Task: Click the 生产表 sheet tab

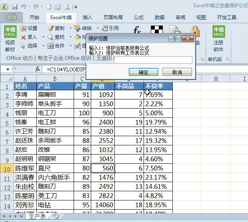Action: 37,216
